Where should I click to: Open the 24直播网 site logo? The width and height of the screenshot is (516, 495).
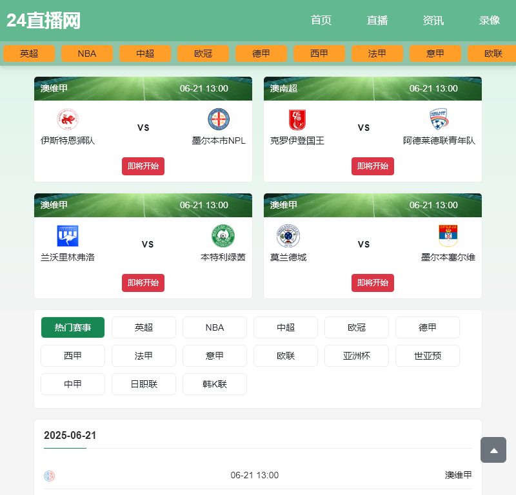(x=43, y=21)
